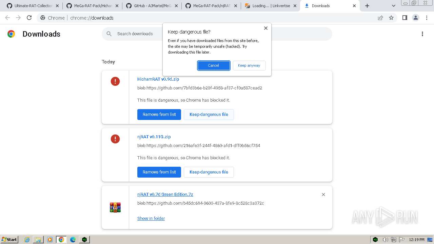Close the Linkvertise tab

[x=295, y=6]
